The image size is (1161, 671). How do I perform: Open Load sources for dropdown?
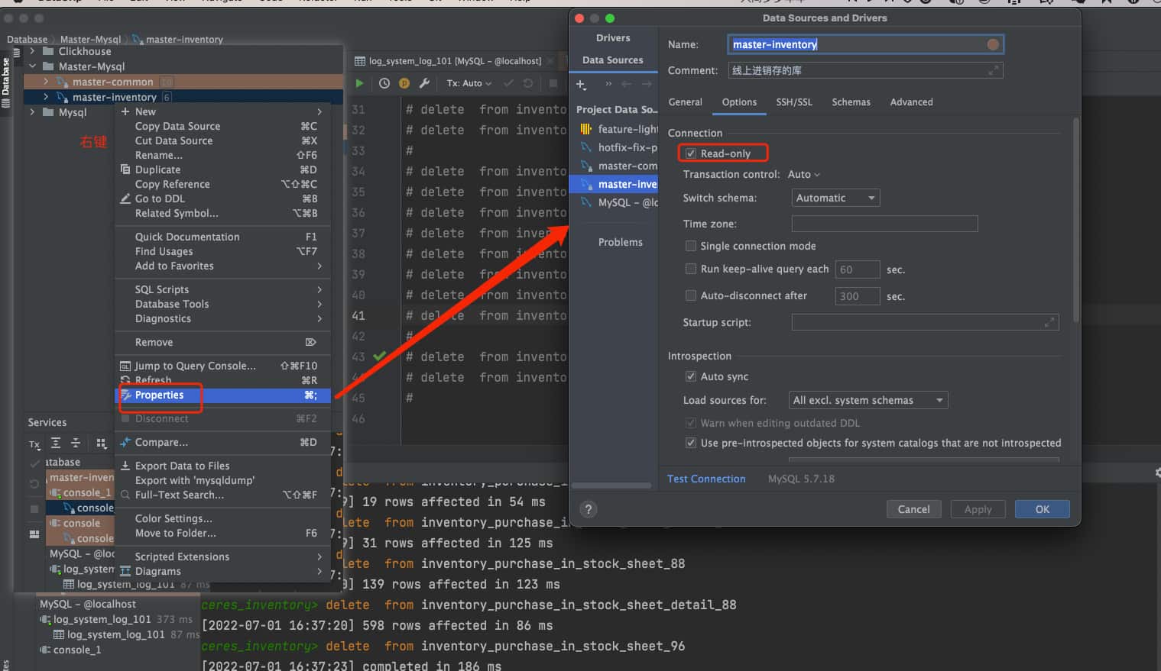tap(868, 400)
